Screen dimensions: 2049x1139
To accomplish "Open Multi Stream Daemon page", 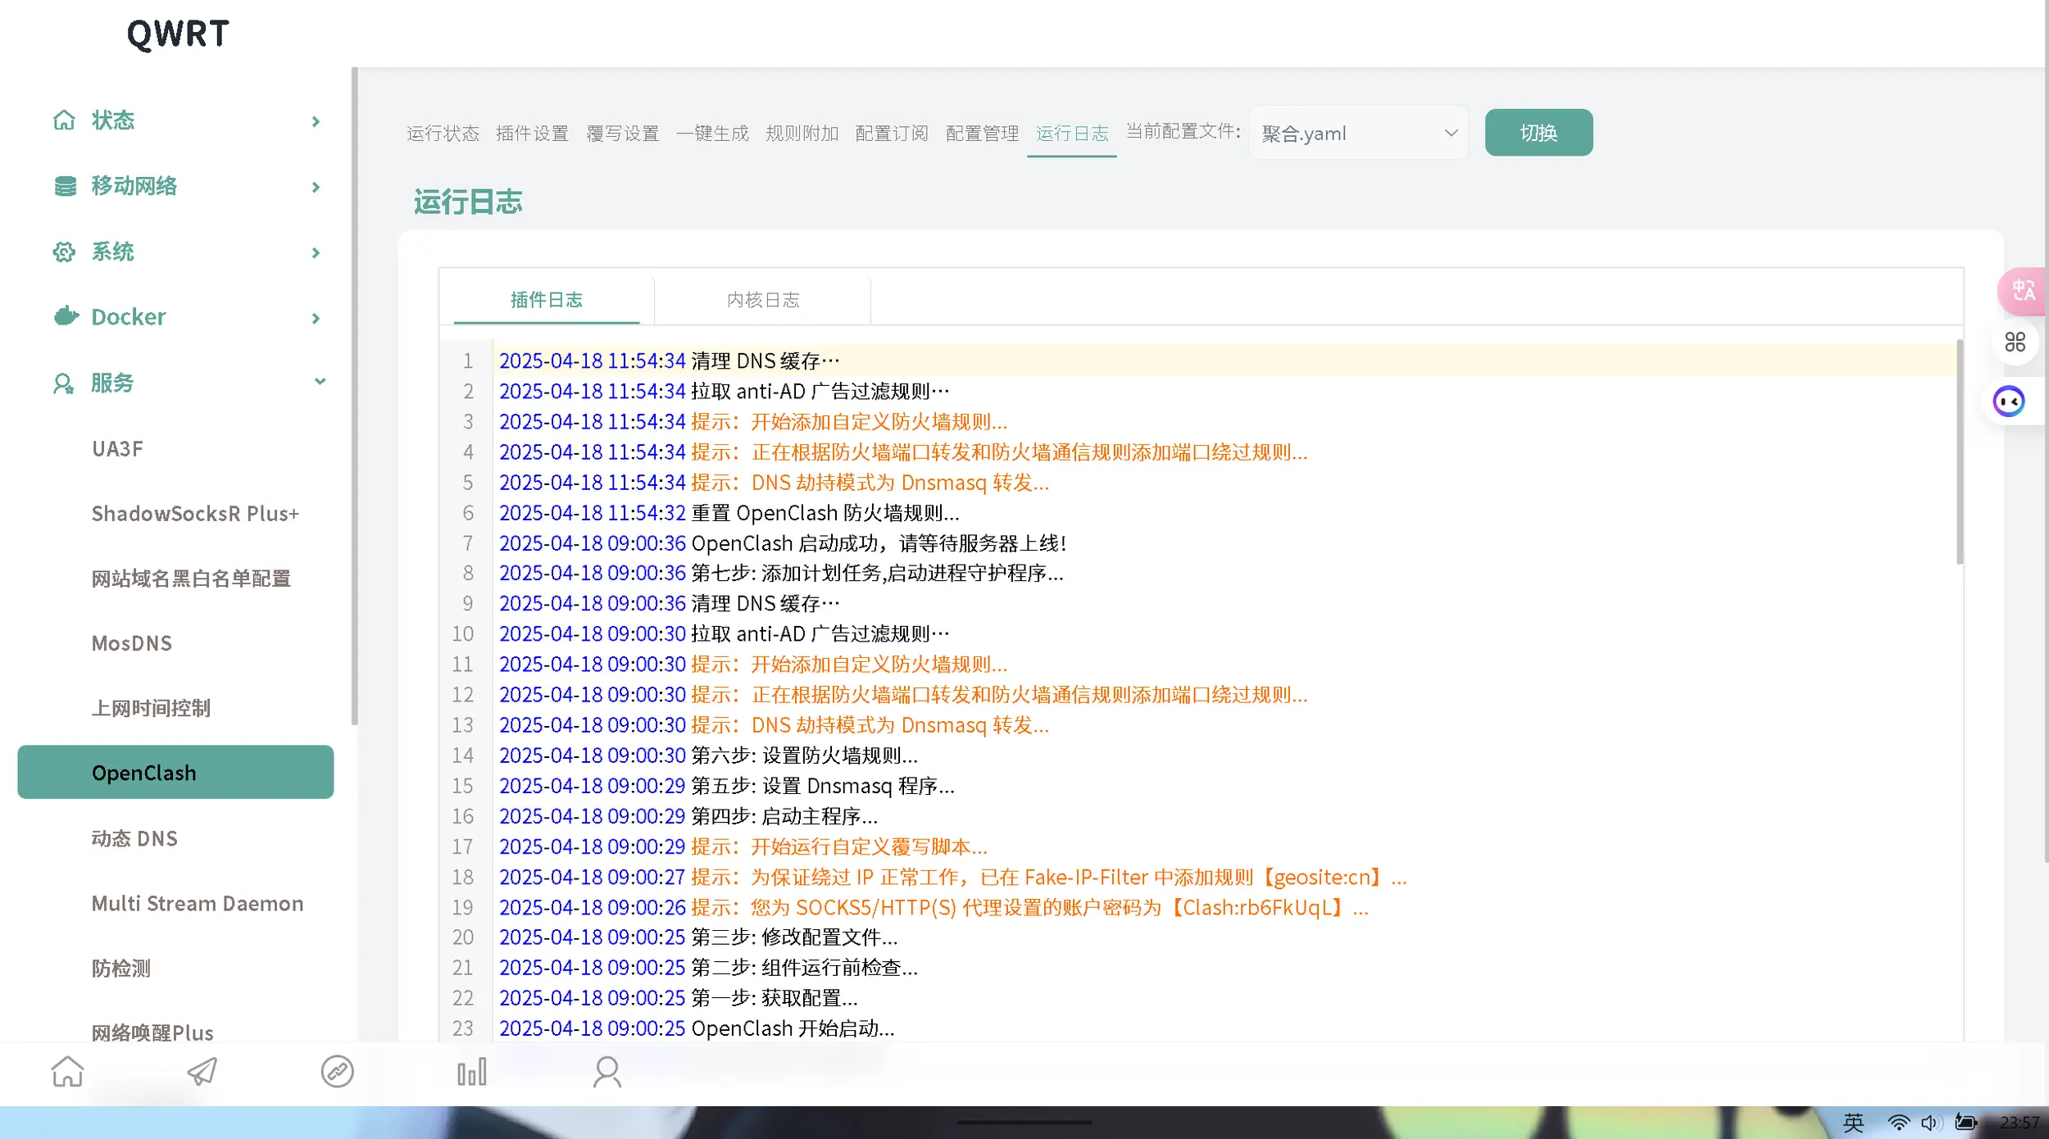I will pyautogui.click(x=198, y=903).
